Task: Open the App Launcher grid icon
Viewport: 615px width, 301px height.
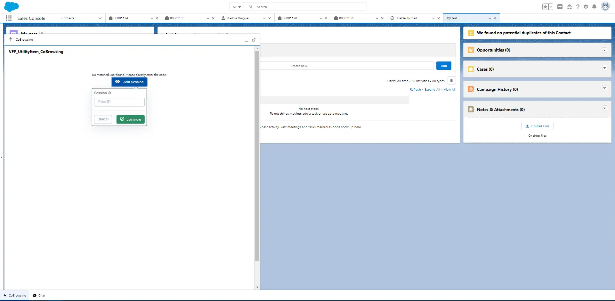Action: [x=9, y=18]
